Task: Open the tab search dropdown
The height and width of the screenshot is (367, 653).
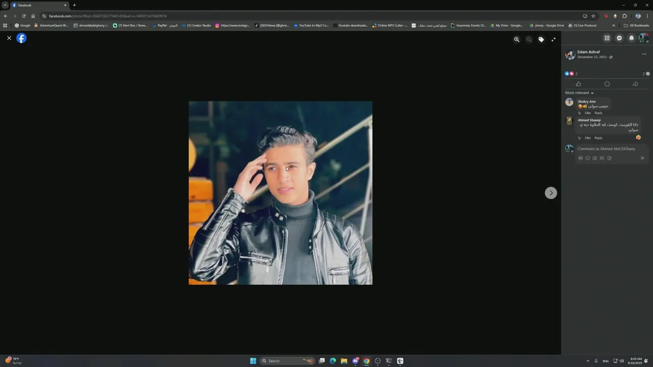Action: coord(5,5)
